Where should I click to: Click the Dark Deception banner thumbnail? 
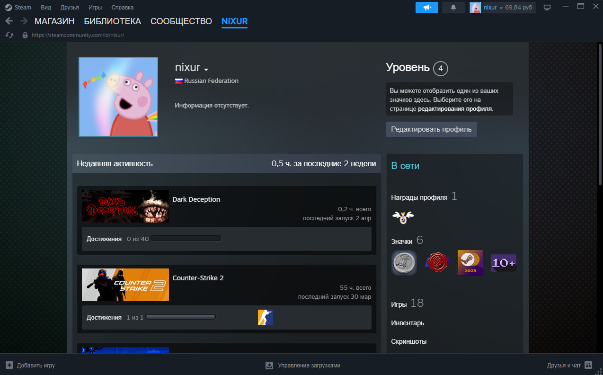125,206
